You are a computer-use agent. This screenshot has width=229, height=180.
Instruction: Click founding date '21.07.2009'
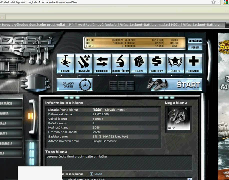pyautogui.click(x=101, y=114)
